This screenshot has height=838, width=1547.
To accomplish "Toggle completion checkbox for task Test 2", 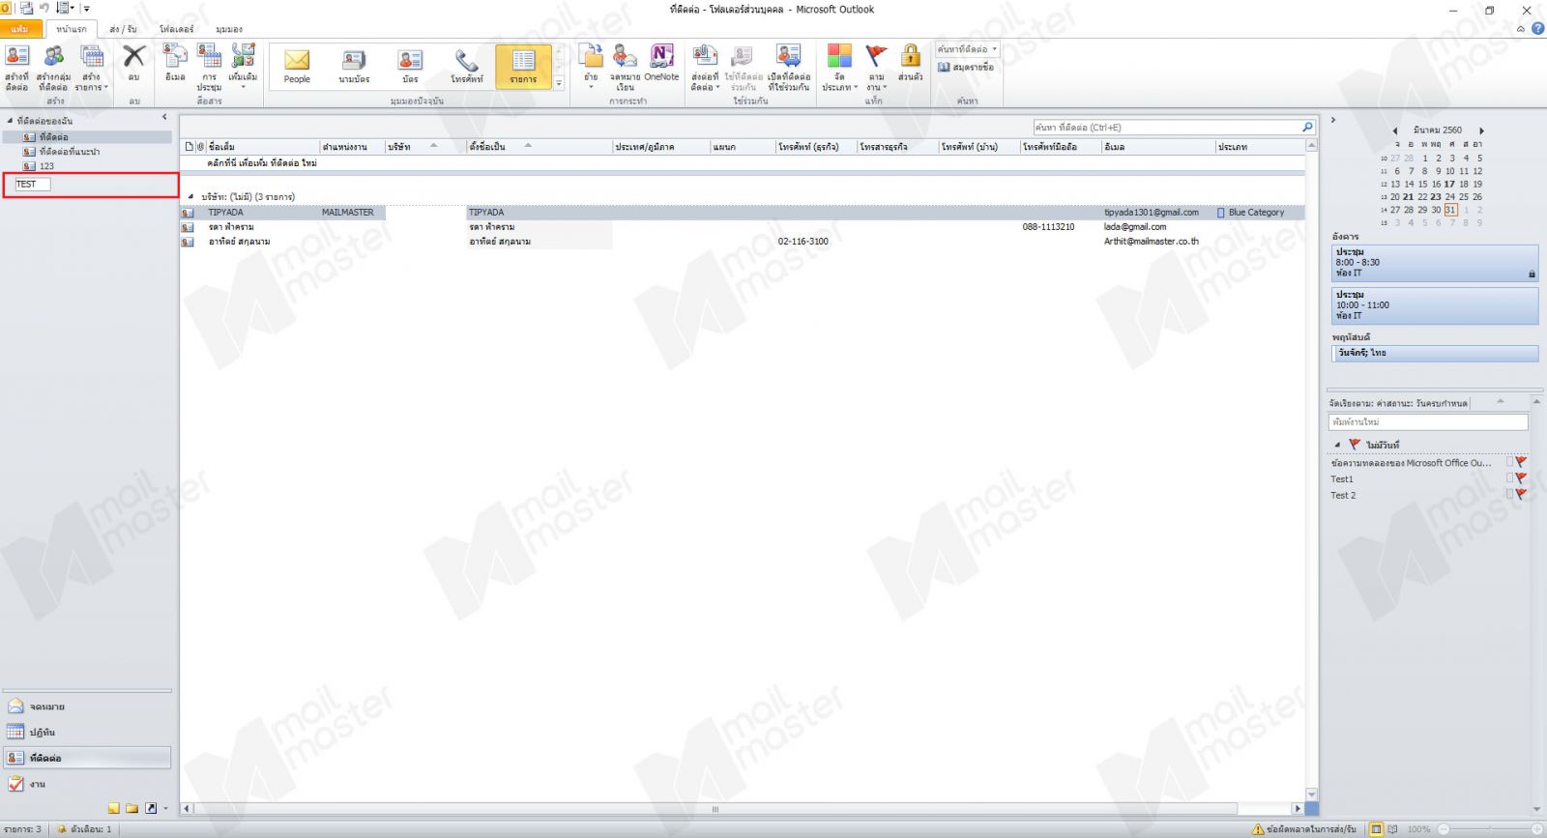I will (1509, 495).
